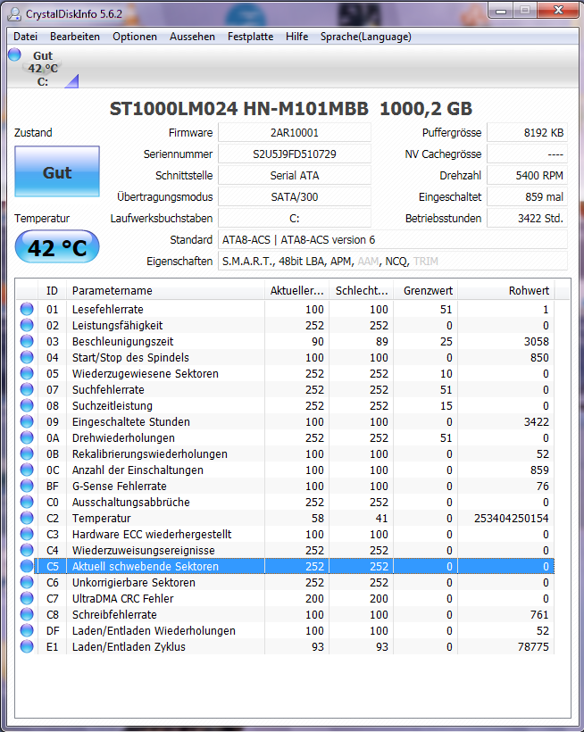The image size is (584, 732).
Task: Click the Standard field ATA8-ACS version 6
Action: [x=393, y=240]
